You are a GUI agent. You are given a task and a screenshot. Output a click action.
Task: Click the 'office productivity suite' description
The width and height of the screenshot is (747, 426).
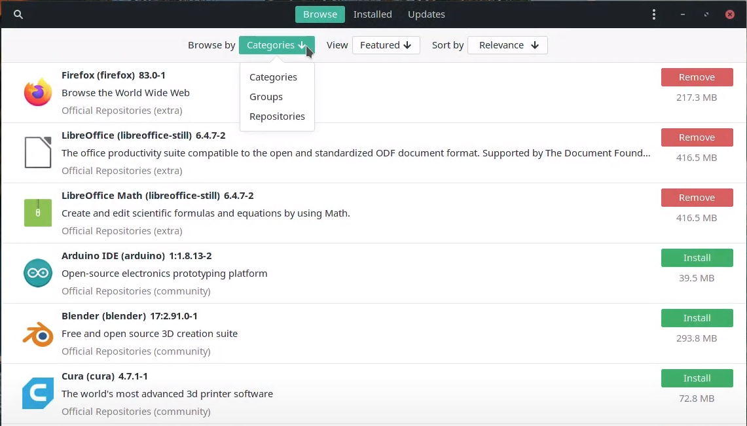tap(356, 153)
